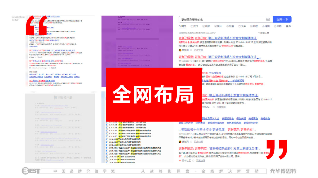This screenshot has height=178, width=318.
Task: Go to the 贴吧 tab
Action: [x=254, y=26]
